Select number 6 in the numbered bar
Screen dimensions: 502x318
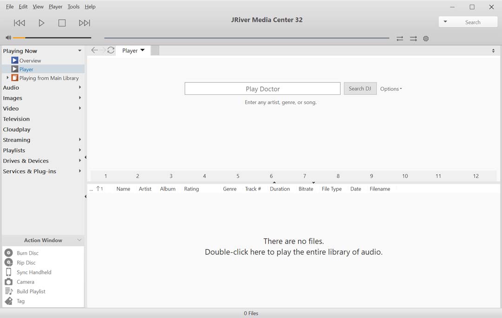tap(271, 176)
